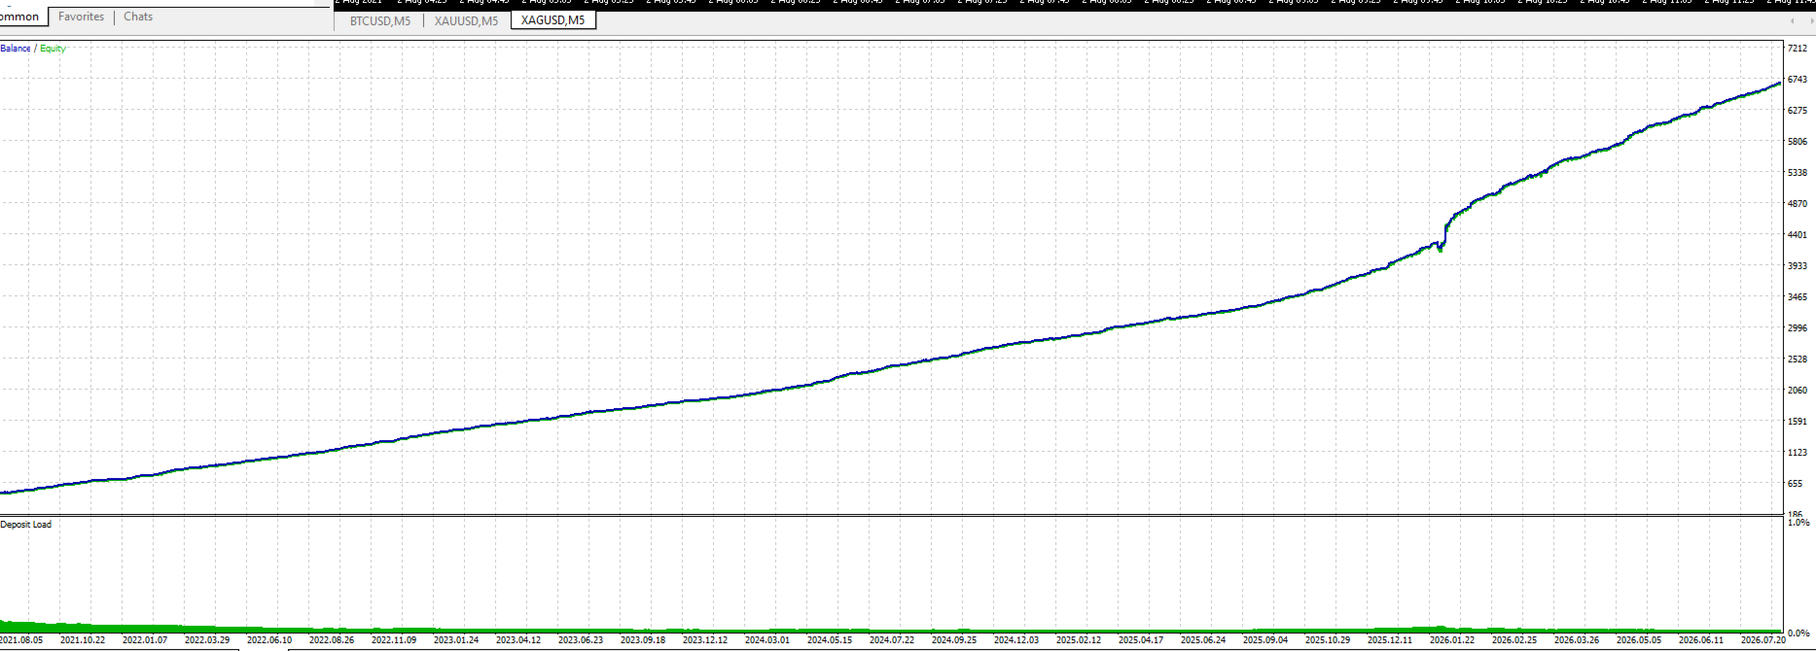Click the 2024.03.01 date label

click(x=767, y=640)
